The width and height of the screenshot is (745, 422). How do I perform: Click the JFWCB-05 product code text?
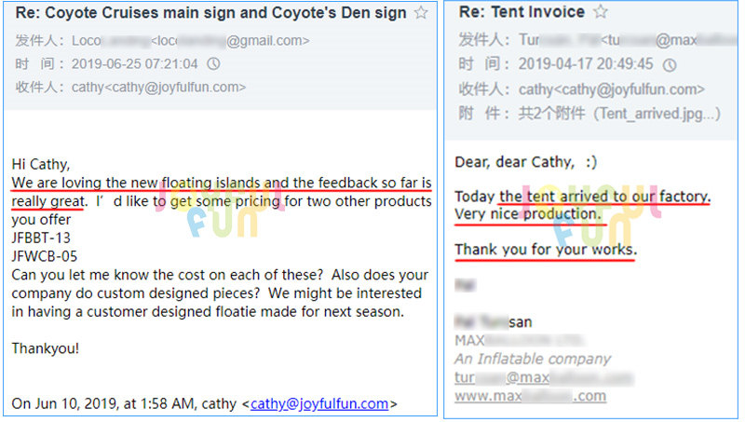coord(44,256)
